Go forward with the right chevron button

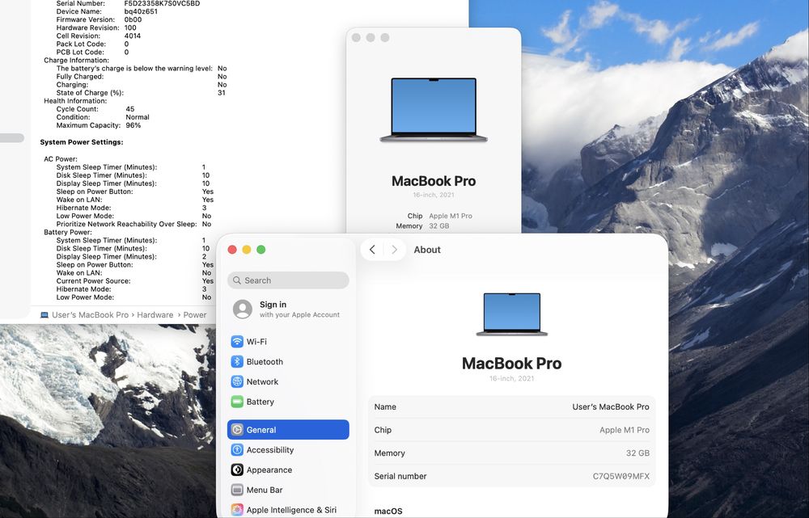point(394,250)
